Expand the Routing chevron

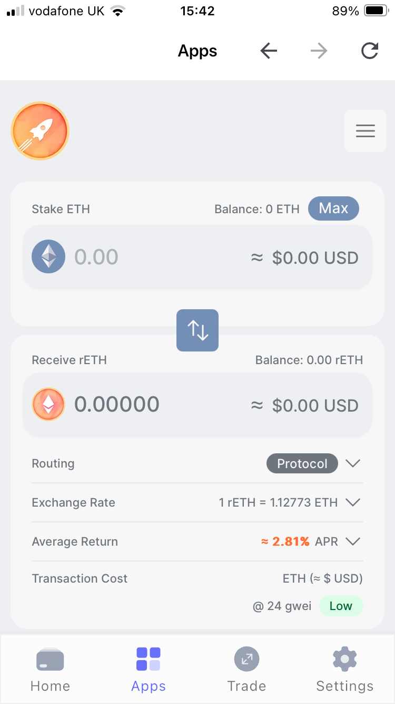[x=352, y=463]
